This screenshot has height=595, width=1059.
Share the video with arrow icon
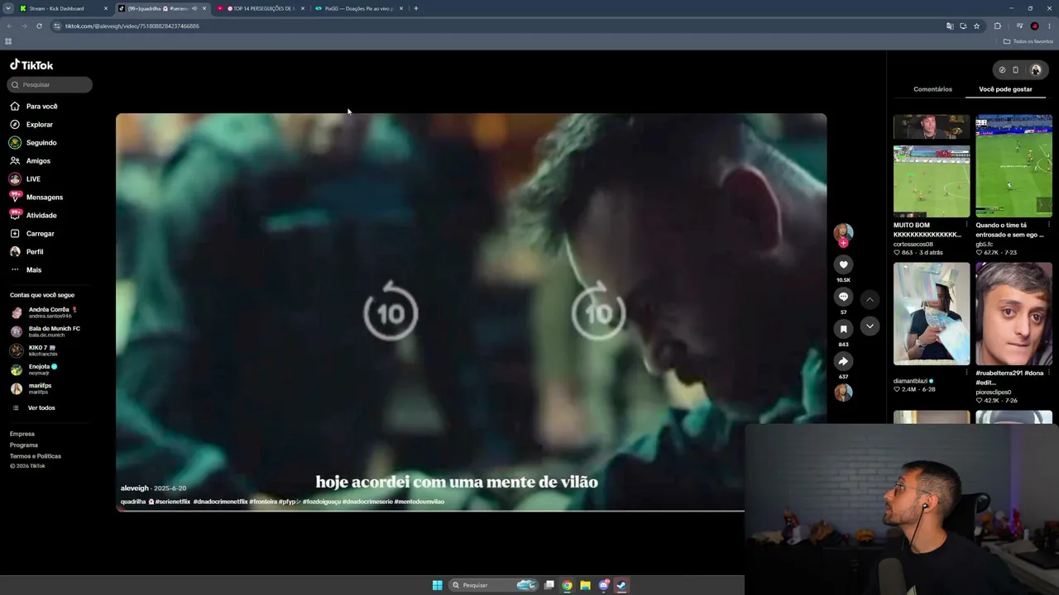(843, 361)
